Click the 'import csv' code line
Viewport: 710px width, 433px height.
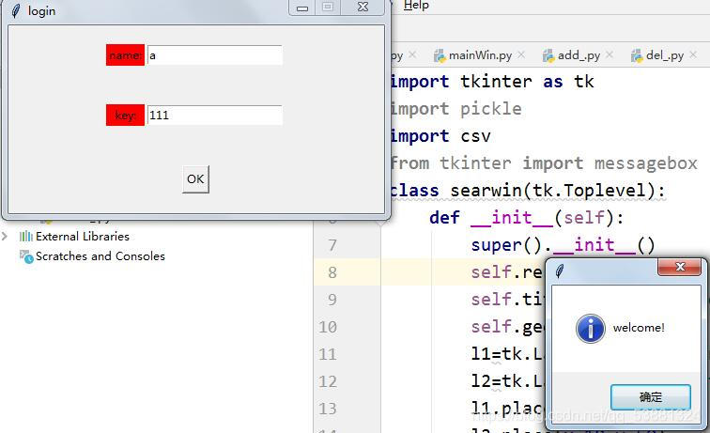coord(440,136)
